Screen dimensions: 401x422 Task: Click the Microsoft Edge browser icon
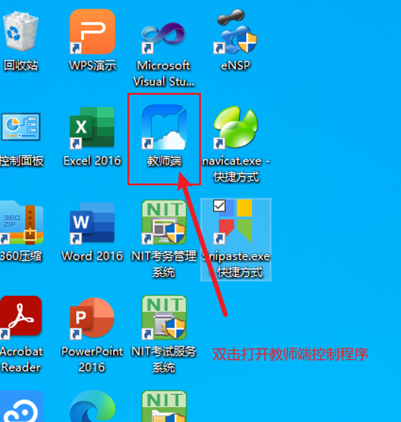pyautogui.click(x=92, y=408)
